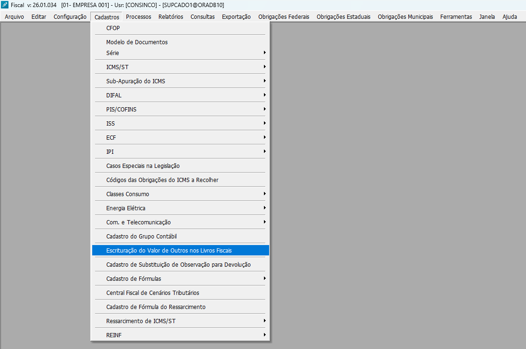The height and width of the screenshot is (349, 526).
Task: Expand the Classes Consumo submenu
Action: click(181, 194)
